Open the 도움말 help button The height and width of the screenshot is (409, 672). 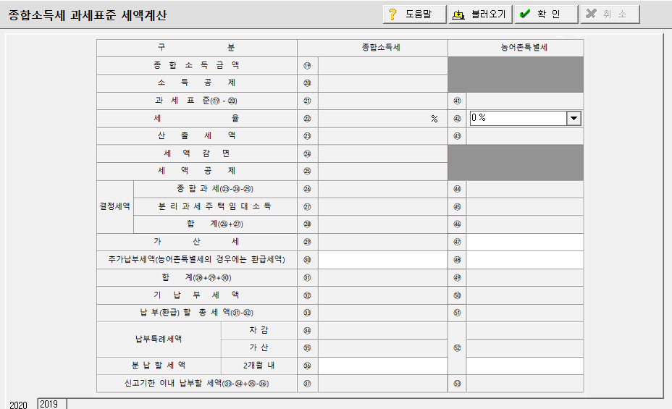(414, 14)
